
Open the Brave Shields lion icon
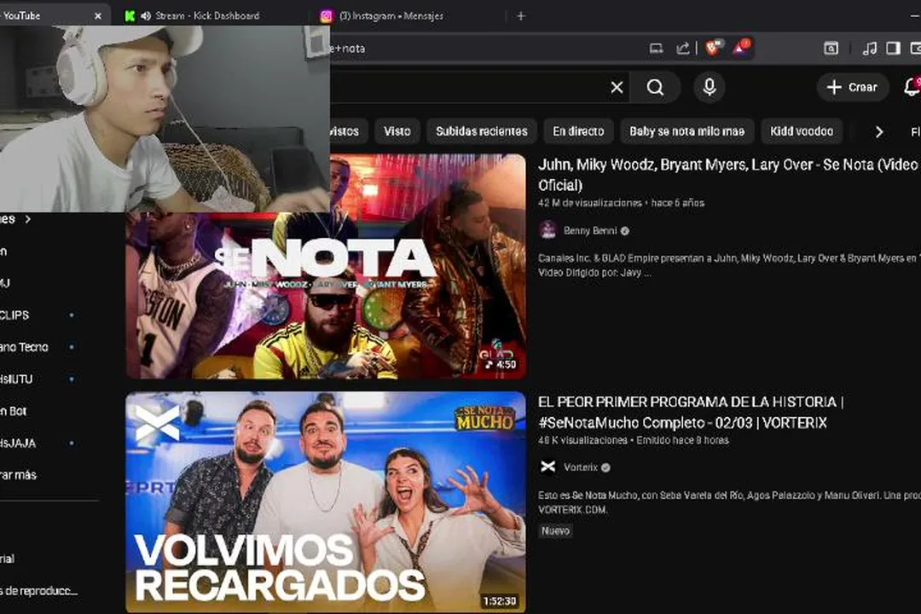coord(712,48)
